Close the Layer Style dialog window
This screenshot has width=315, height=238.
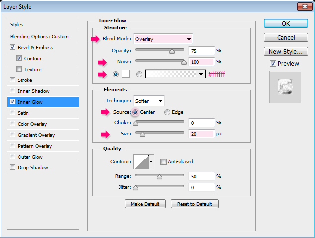click(304, 6)
